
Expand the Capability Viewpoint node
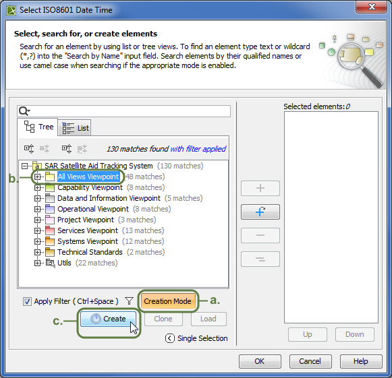coord(37,187)
